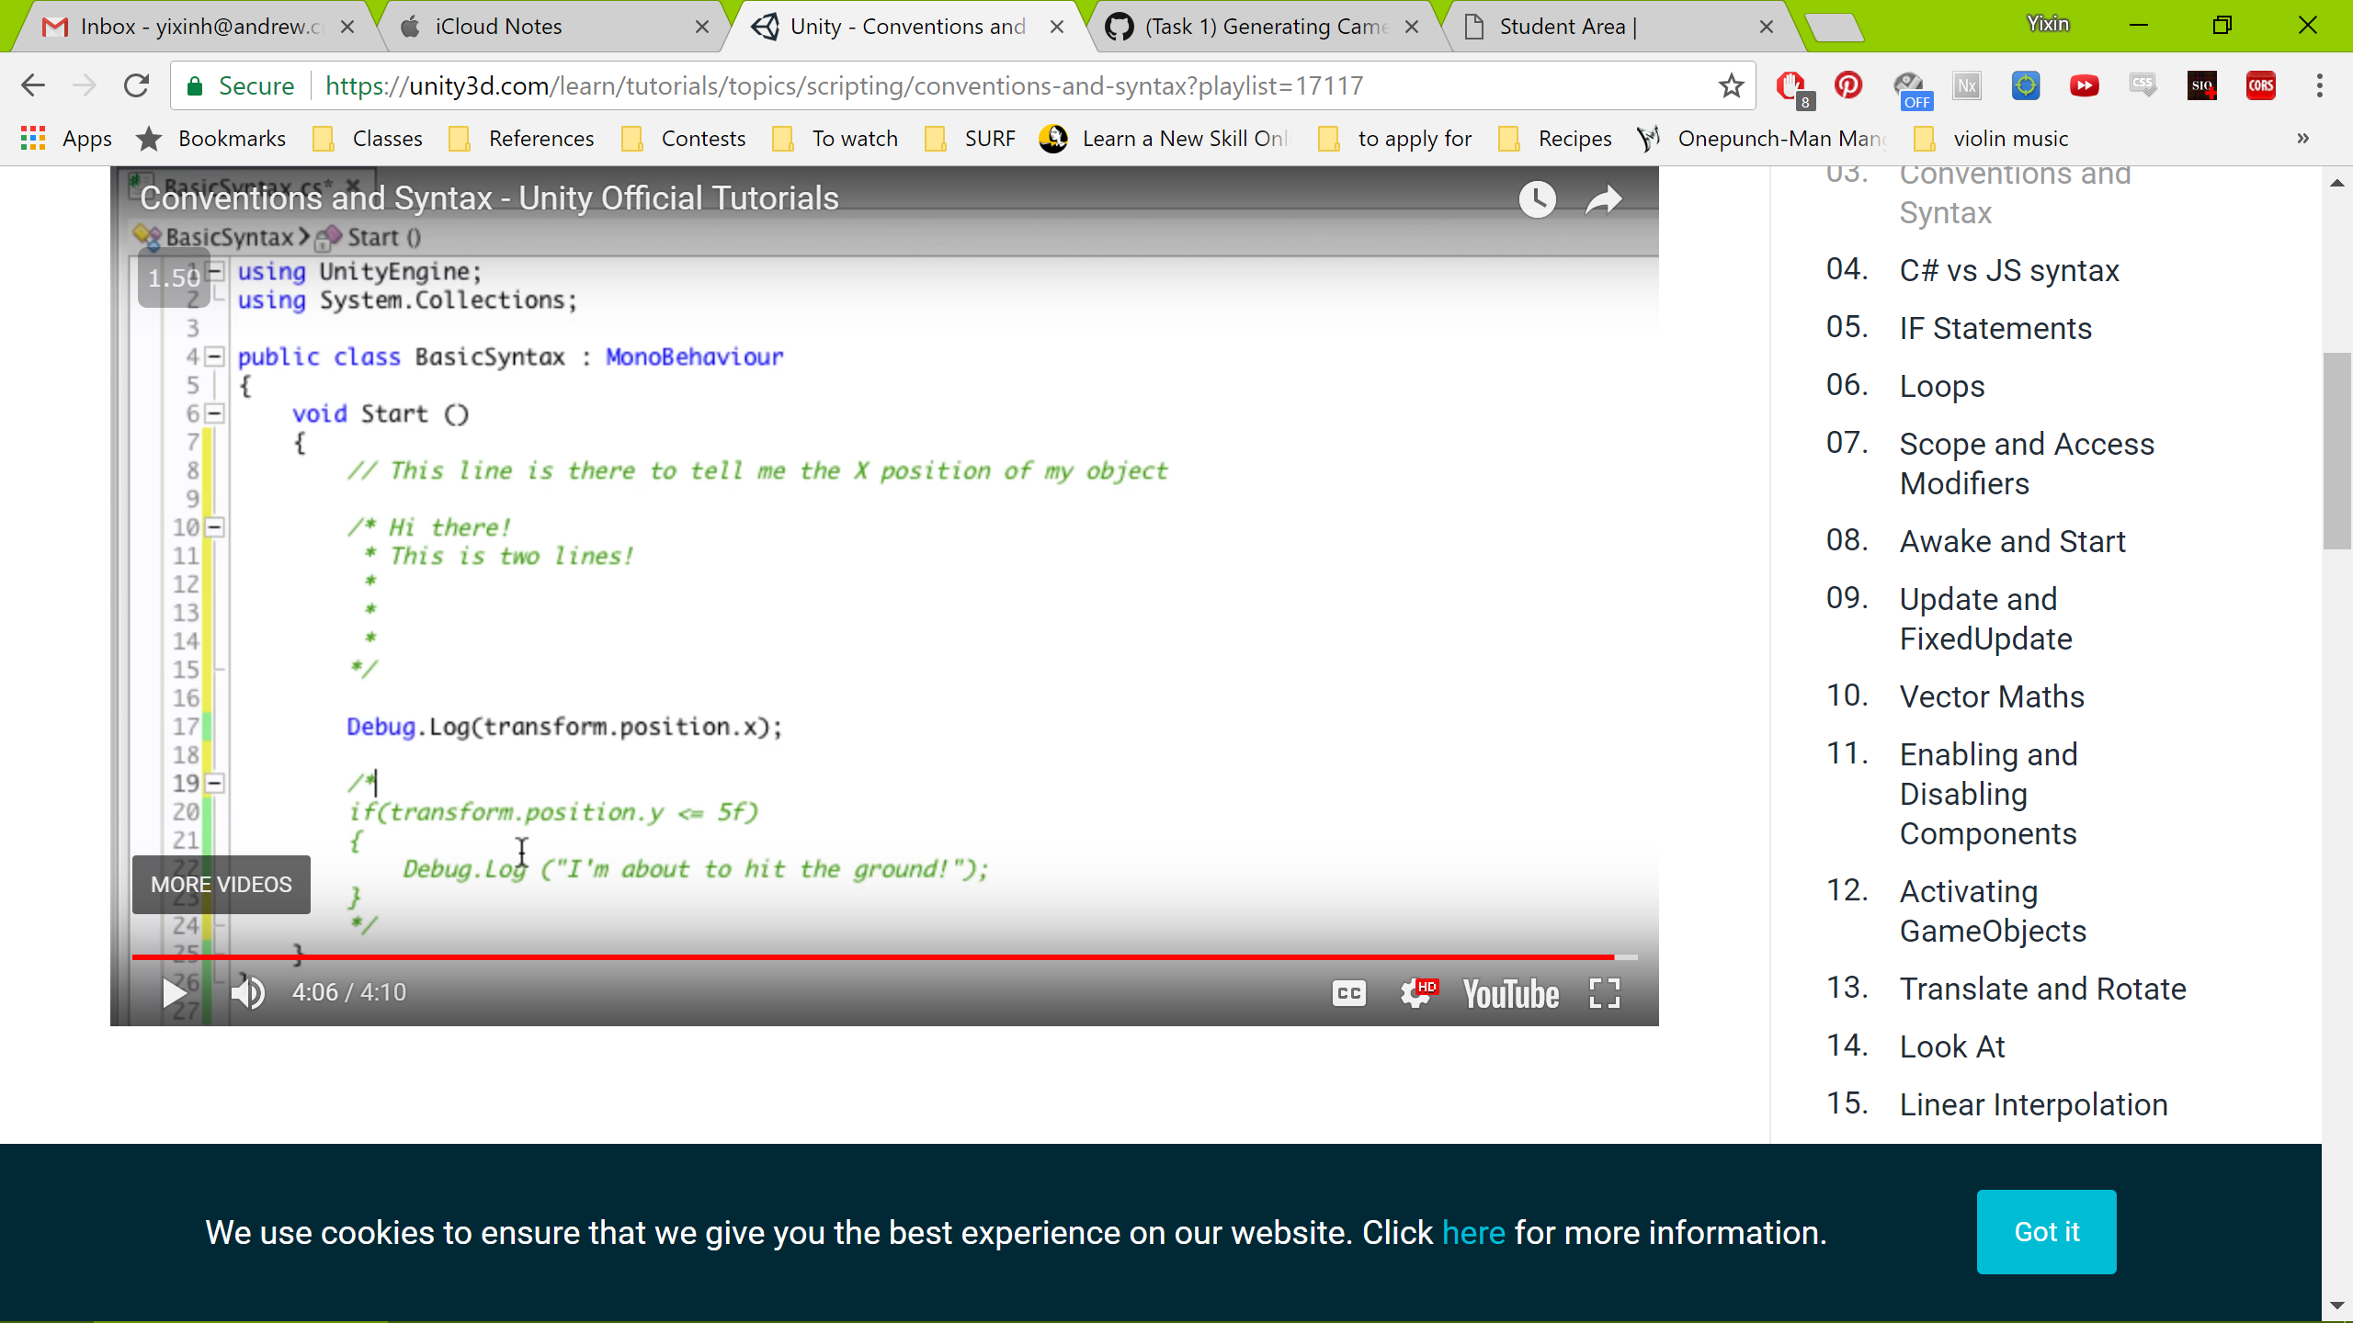Open a new browser tab
This screenshot has width=2353, height=1323.
click(1835, 28)
